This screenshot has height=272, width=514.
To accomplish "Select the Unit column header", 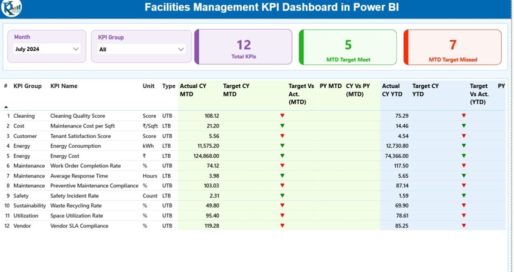I will pos(148,86).
